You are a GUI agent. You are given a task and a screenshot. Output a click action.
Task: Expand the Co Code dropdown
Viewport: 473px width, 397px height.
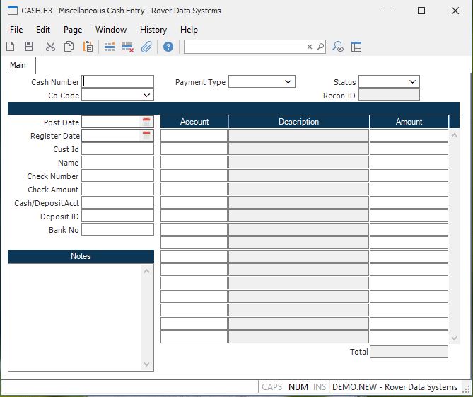[147, 95]
